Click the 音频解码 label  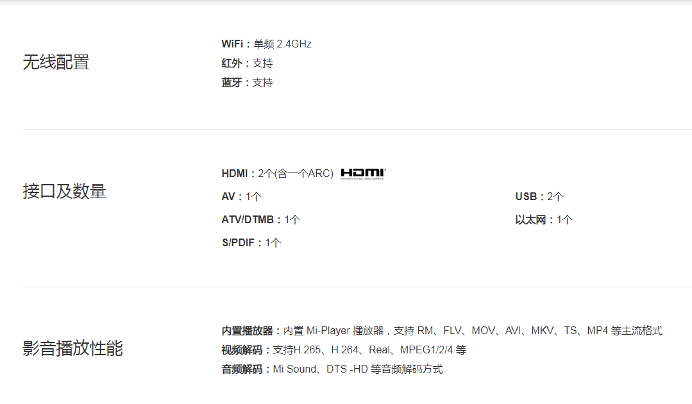242,369
